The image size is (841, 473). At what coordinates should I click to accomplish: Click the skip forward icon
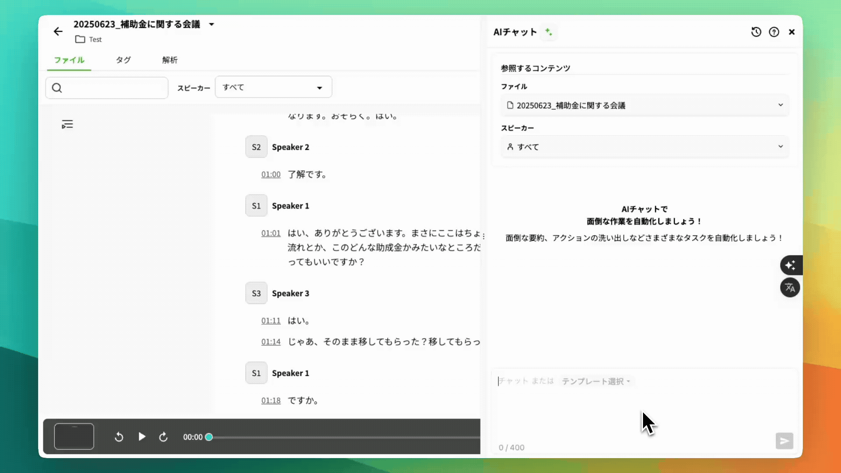(163, 437)
